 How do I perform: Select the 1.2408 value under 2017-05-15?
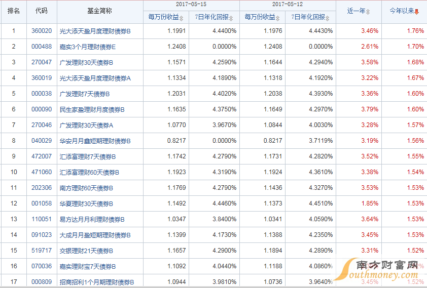pyautogui.click(x=176, y=47)
